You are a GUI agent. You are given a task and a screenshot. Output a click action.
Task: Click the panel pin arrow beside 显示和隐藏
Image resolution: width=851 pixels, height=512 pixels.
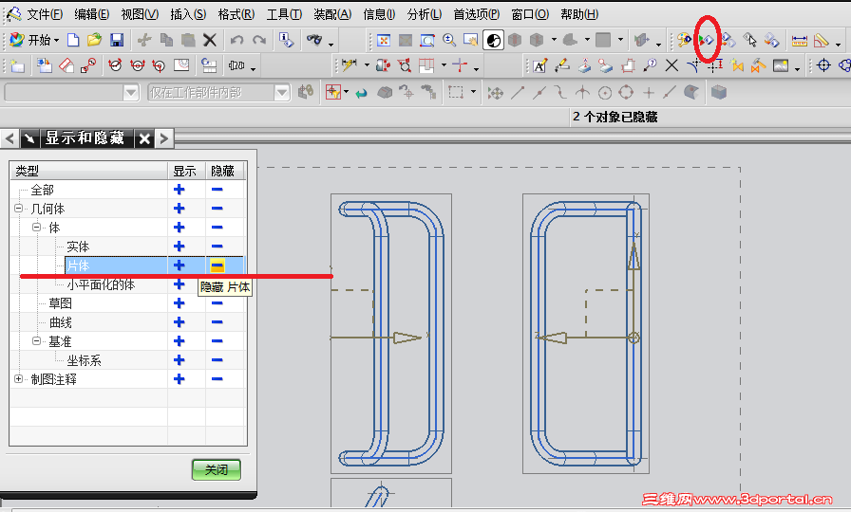tap(29, 138)
